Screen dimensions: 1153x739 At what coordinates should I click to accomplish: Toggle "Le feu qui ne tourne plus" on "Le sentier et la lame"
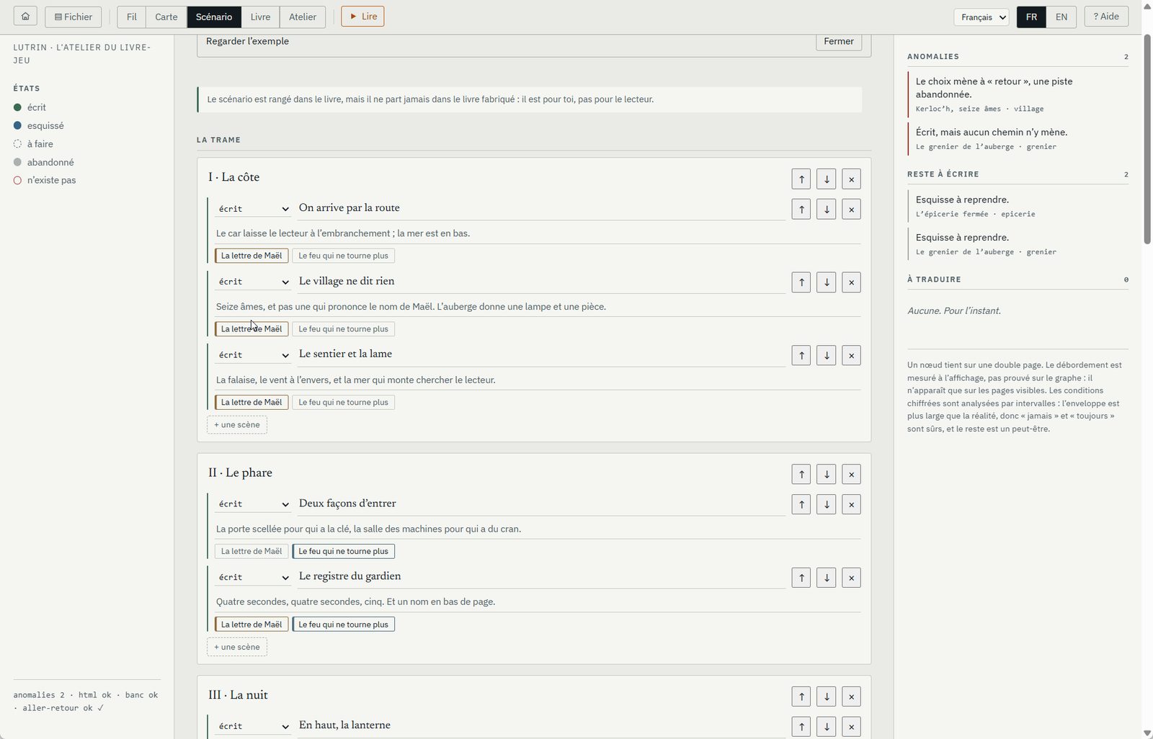tap(343, 403)
